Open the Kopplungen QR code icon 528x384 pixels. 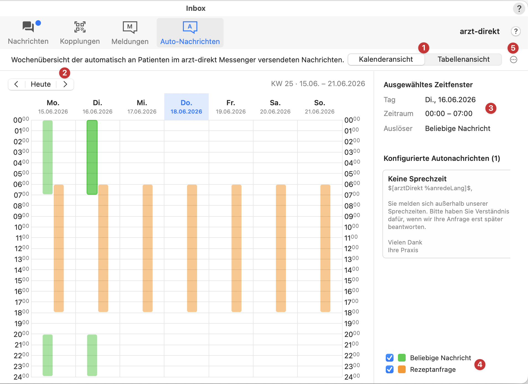(80, 27)
